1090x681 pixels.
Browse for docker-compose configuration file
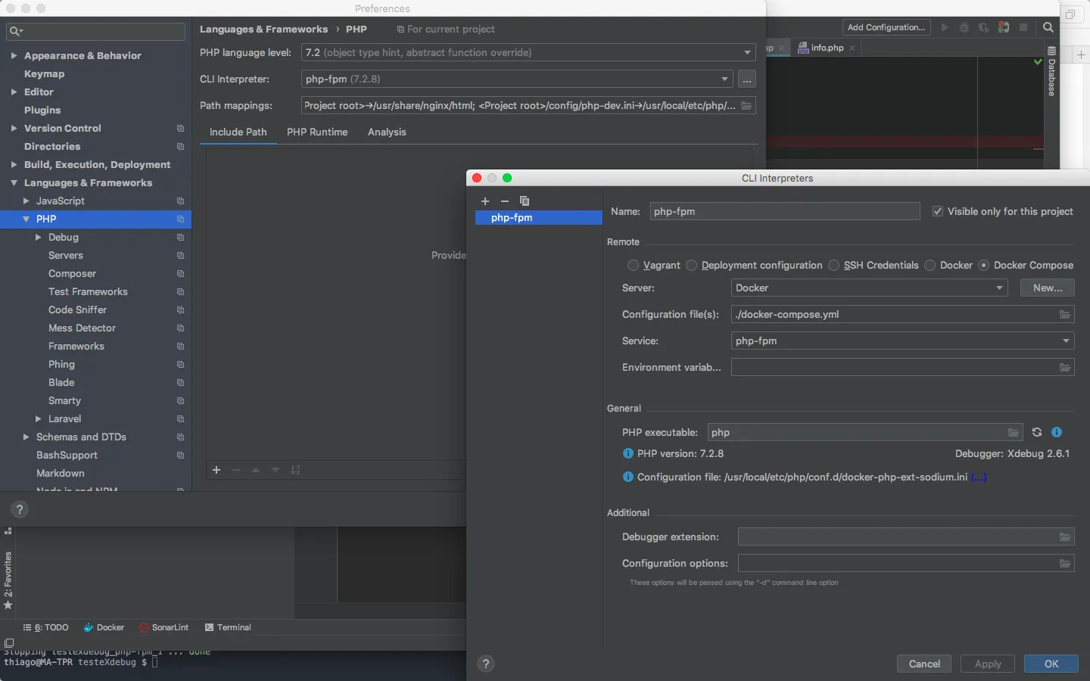[1065, 315]
